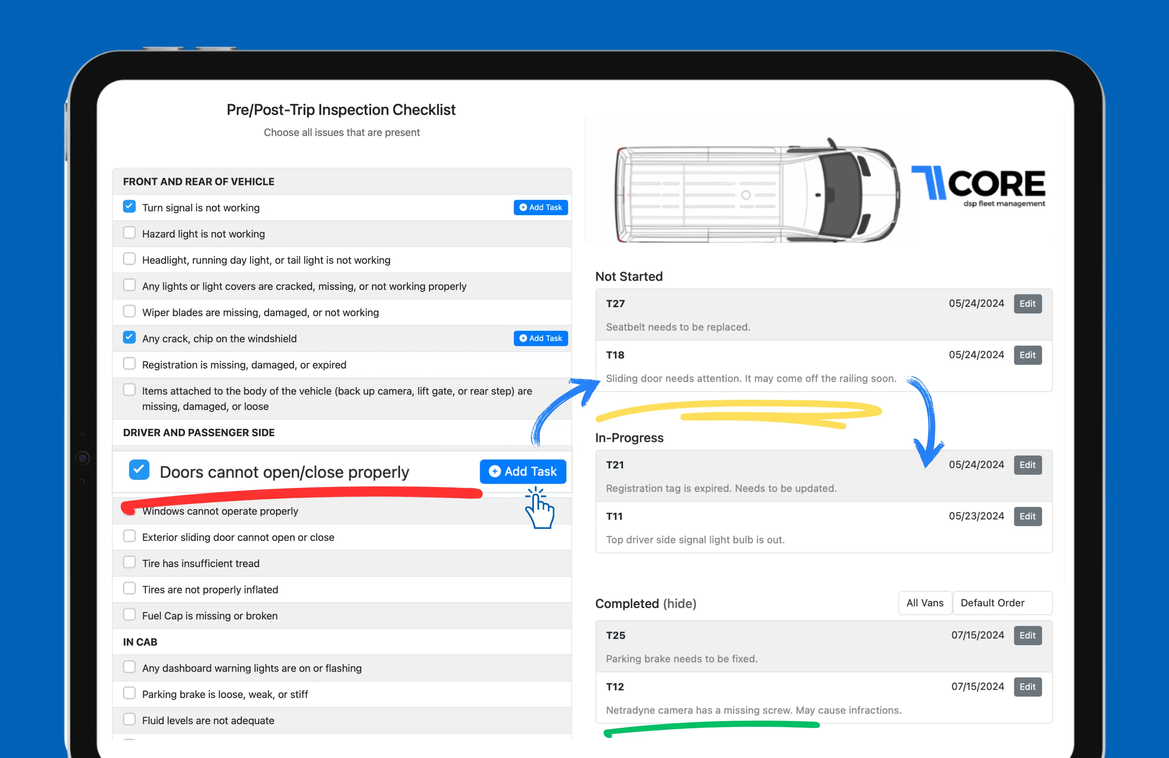Click Add Task beside Doors cannot open/close

coord(523,471)
